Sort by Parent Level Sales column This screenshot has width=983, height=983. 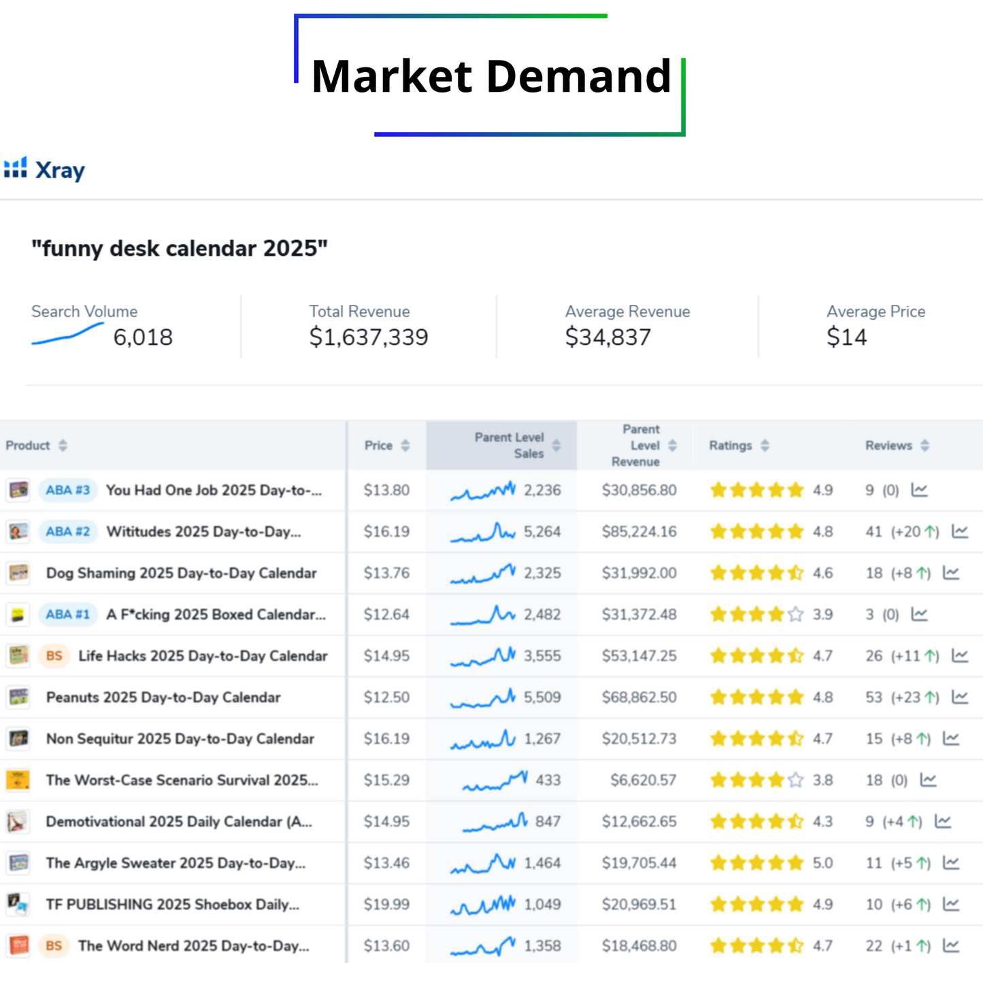(556, 446)
